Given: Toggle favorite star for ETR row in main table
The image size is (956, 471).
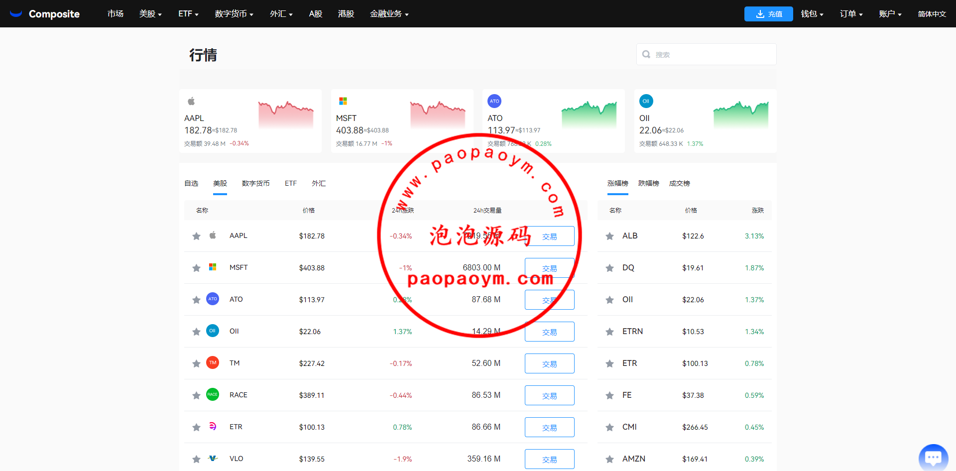Looking at the screenshot, I should click(196, 427).
